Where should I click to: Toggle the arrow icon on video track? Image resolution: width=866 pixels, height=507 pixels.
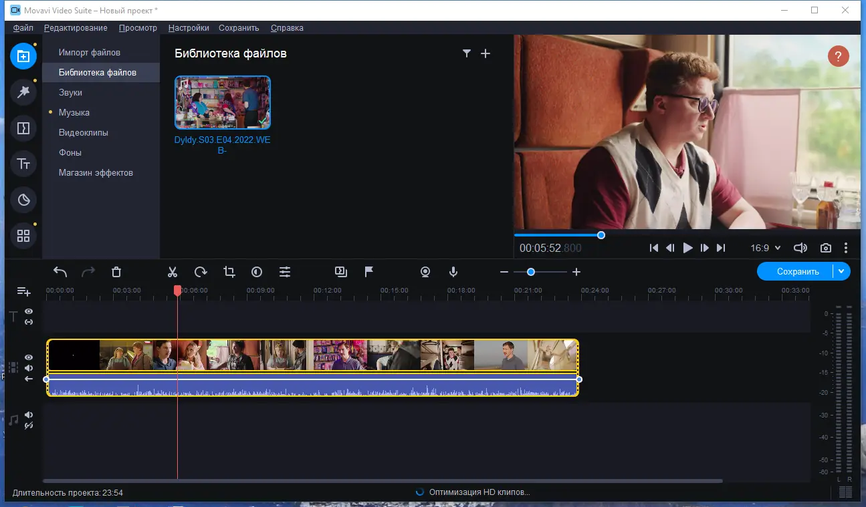[x=29, y=379]
